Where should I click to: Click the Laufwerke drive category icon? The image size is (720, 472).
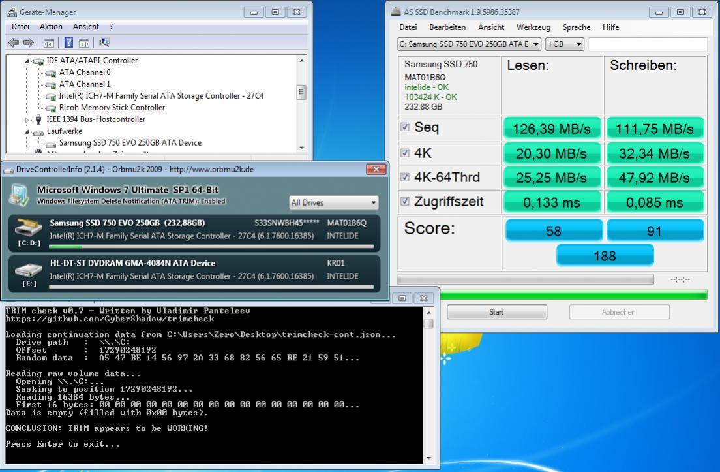point(38,131)
